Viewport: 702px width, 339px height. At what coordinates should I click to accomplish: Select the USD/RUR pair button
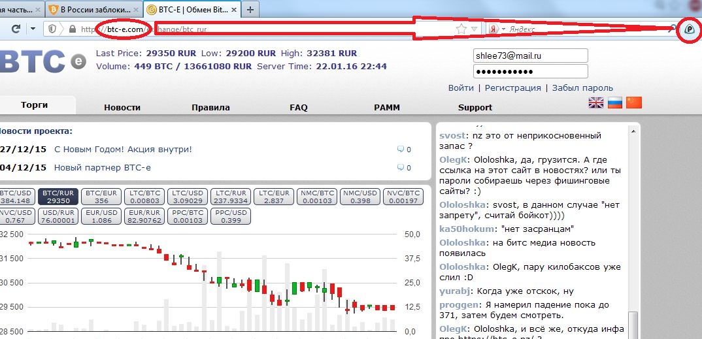click(58, 216)
